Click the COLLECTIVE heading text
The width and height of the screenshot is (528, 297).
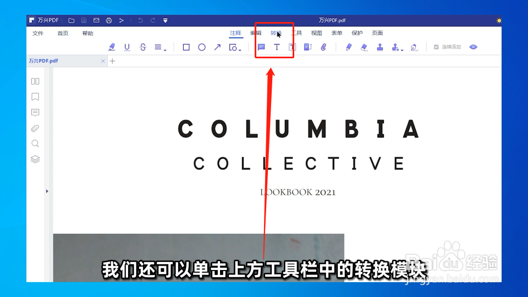point(299,164)
